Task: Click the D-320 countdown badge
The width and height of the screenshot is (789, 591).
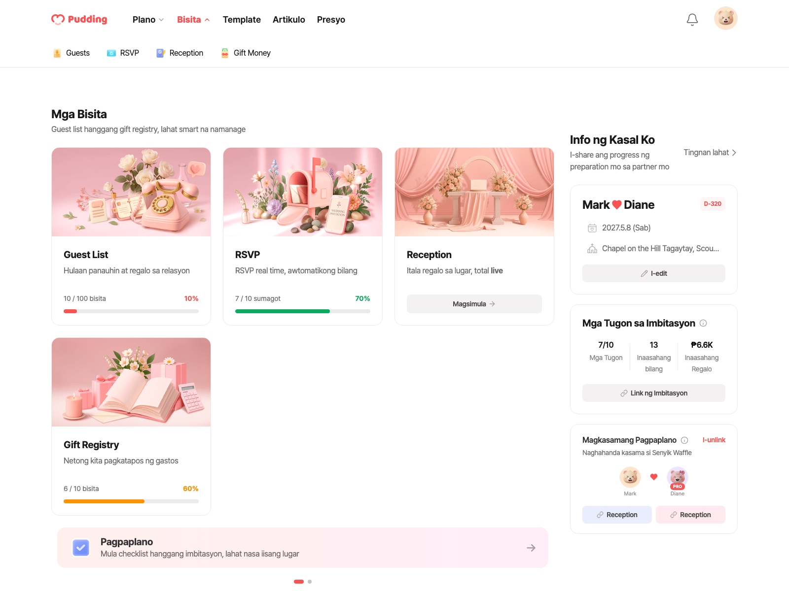Action: 713,204
